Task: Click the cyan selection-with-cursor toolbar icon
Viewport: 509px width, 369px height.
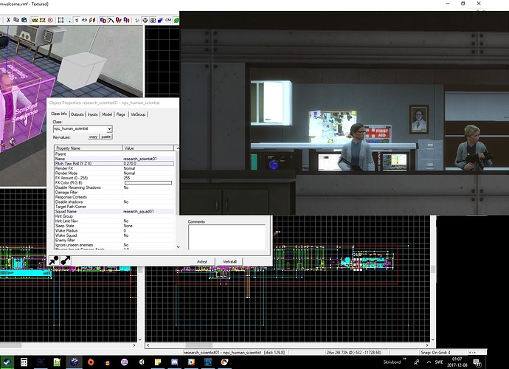Action: pos(69,20)
